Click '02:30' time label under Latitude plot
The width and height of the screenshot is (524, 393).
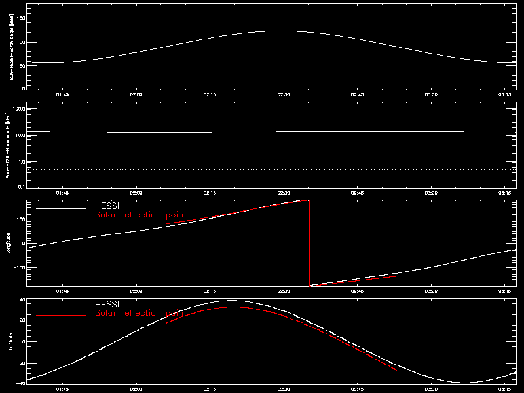pyautogui.click(x=284, y=389)
